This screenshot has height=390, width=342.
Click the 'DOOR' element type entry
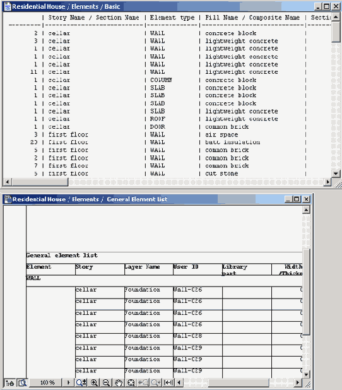click(158, 127)
